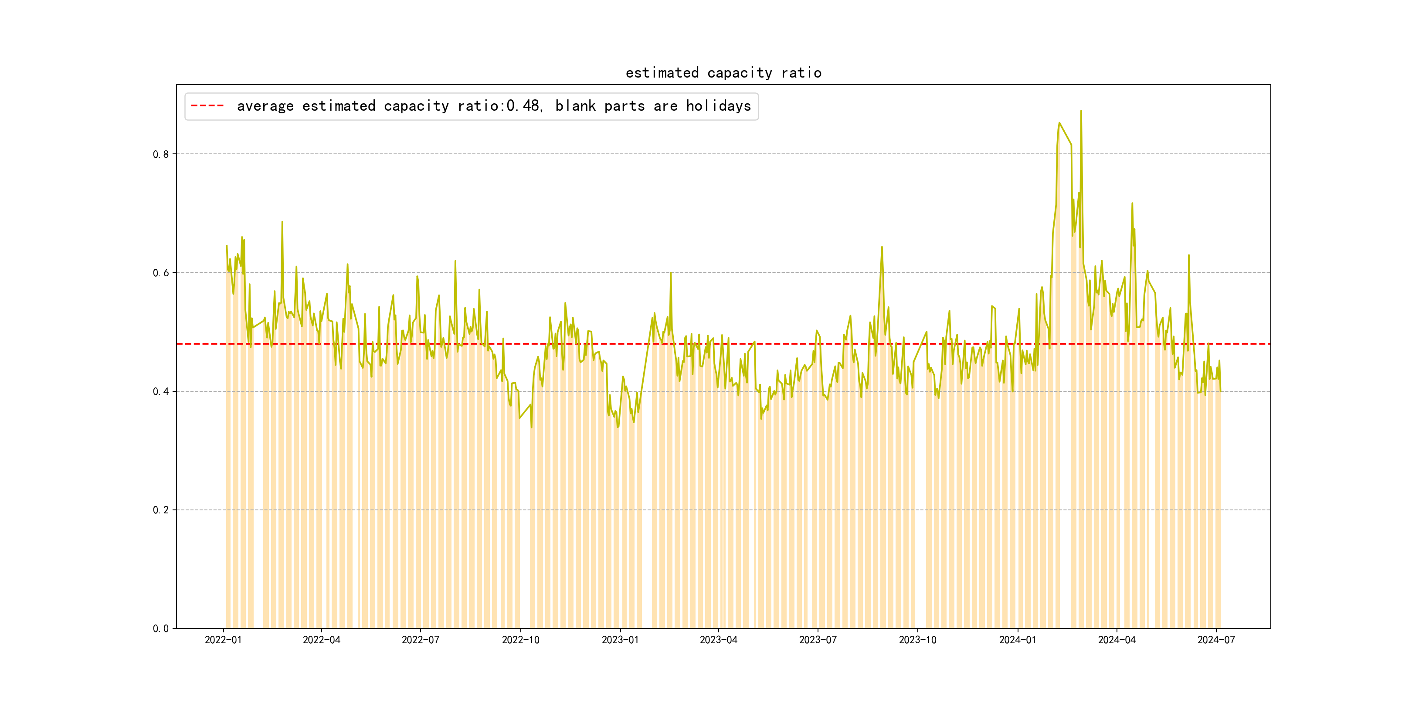Click the 2024-01 x-axis date label

pyautogui.click(x=1017, y=640)
